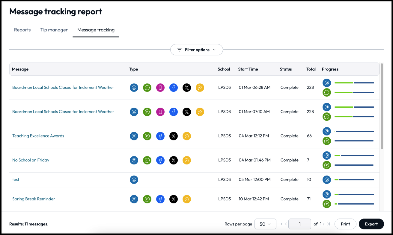Image resolution: width=393 pixels, height=235 pixels.
Task: Click the Print button
Action: point(345,224)
